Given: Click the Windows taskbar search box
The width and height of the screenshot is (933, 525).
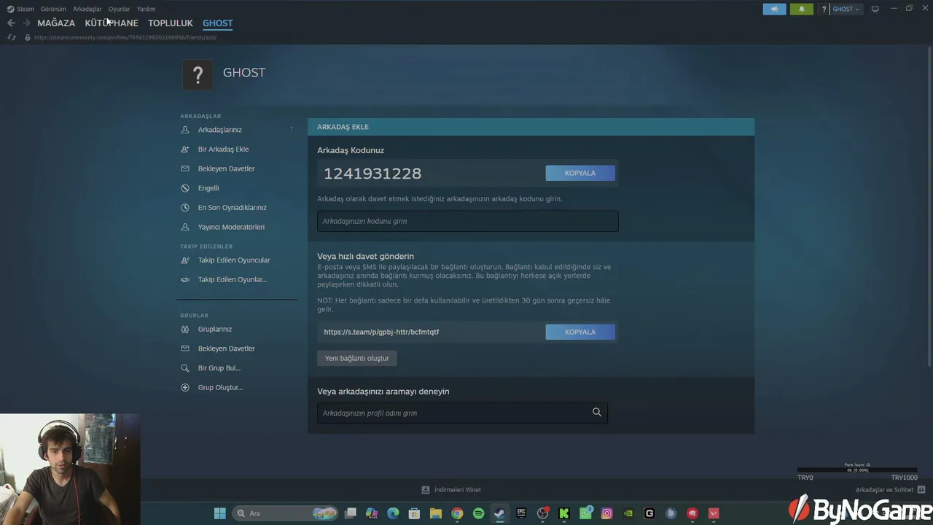Looking at the screenshot, I should (286, 513).
